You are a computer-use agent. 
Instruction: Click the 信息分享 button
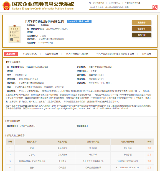coord(142,29)
